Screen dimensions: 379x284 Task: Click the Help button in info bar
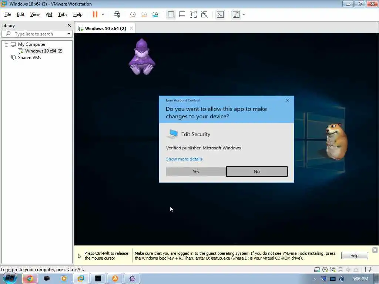[x=354, y=256]
